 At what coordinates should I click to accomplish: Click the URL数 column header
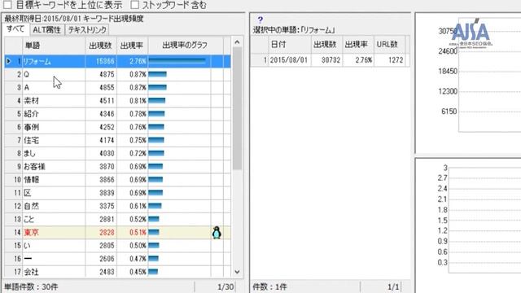pyautogui.click(x=389, y=44)
